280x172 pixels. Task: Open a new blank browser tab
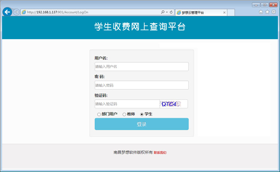231,12
